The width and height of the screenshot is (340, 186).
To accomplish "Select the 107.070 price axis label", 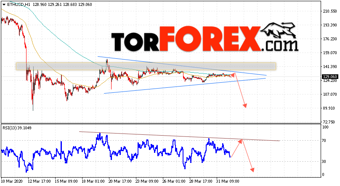I will click(x=330, y=94).
